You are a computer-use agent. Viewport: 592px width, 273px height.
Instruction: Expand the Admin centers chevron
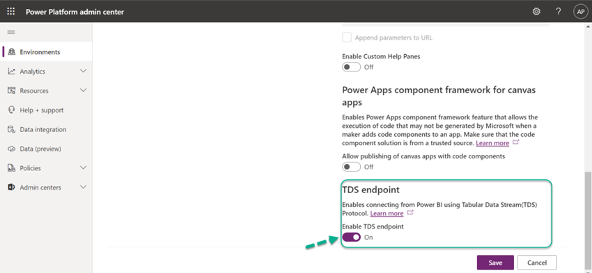84,187
